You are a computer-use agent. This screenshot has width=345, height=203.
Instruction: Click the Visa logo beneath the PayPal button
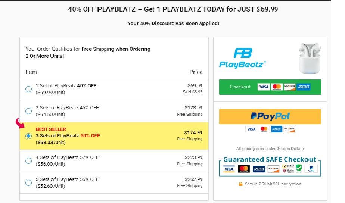point(251,129)
